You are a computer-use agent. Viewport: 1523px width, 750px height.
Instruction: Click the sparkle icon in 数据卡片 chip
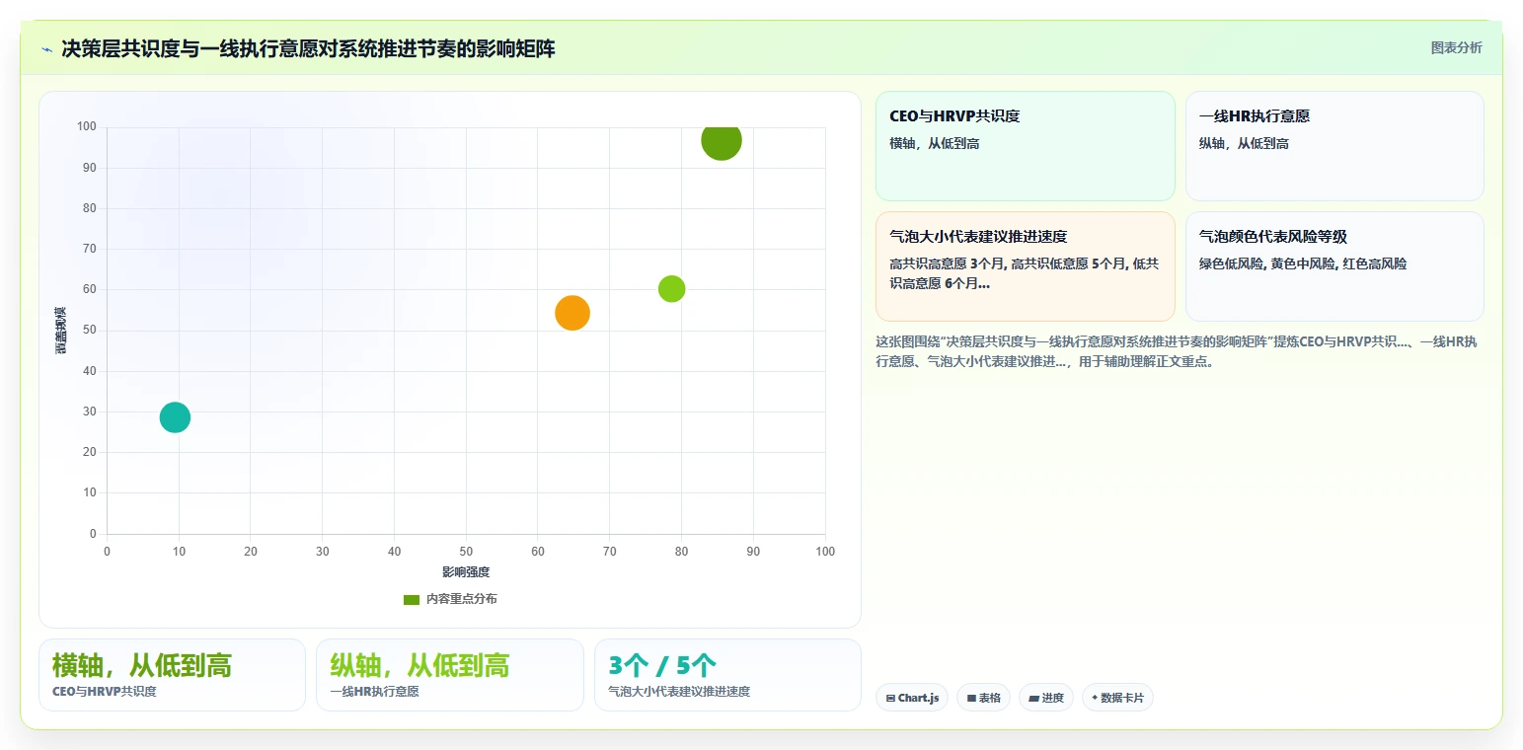[1095, 698]
